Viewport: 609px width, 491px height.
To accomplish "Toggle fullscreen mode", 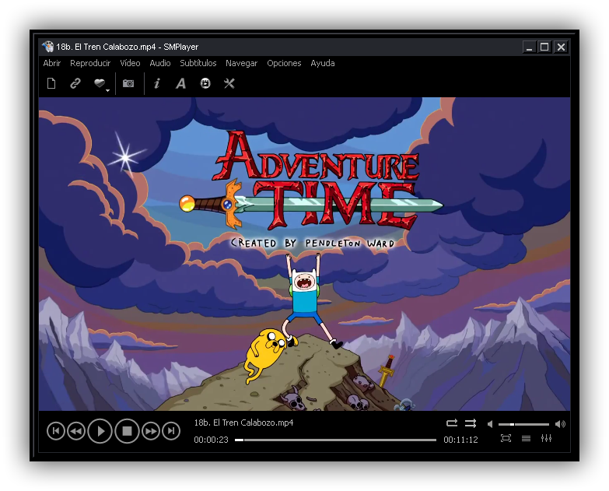I will (x=506, y=439).
